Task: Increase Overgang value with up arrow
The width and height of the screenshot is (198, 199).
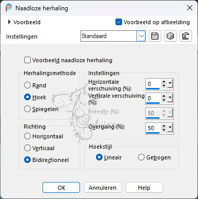Action: [x=164, y=126]
